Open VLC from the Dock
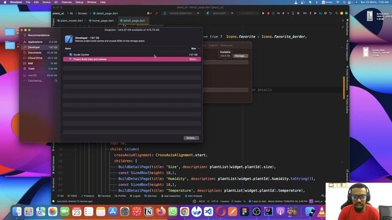This screenshot has width=392, height=220. [322, 212]
